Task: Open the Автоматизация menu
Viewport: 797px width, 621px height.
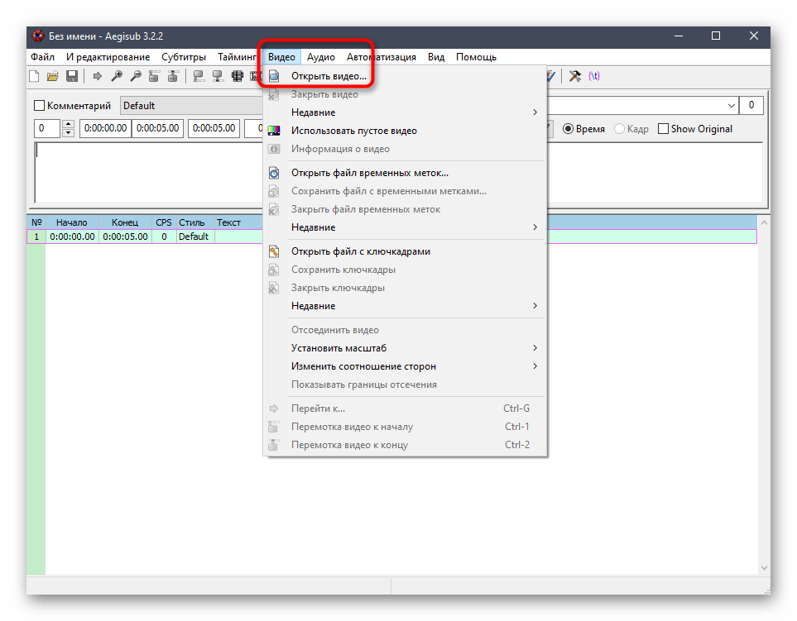Action: (382, 57)
